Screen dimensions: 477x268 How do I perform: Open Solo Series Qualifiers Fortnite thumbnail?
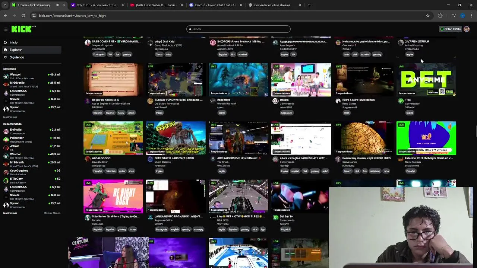click(113, 197)
